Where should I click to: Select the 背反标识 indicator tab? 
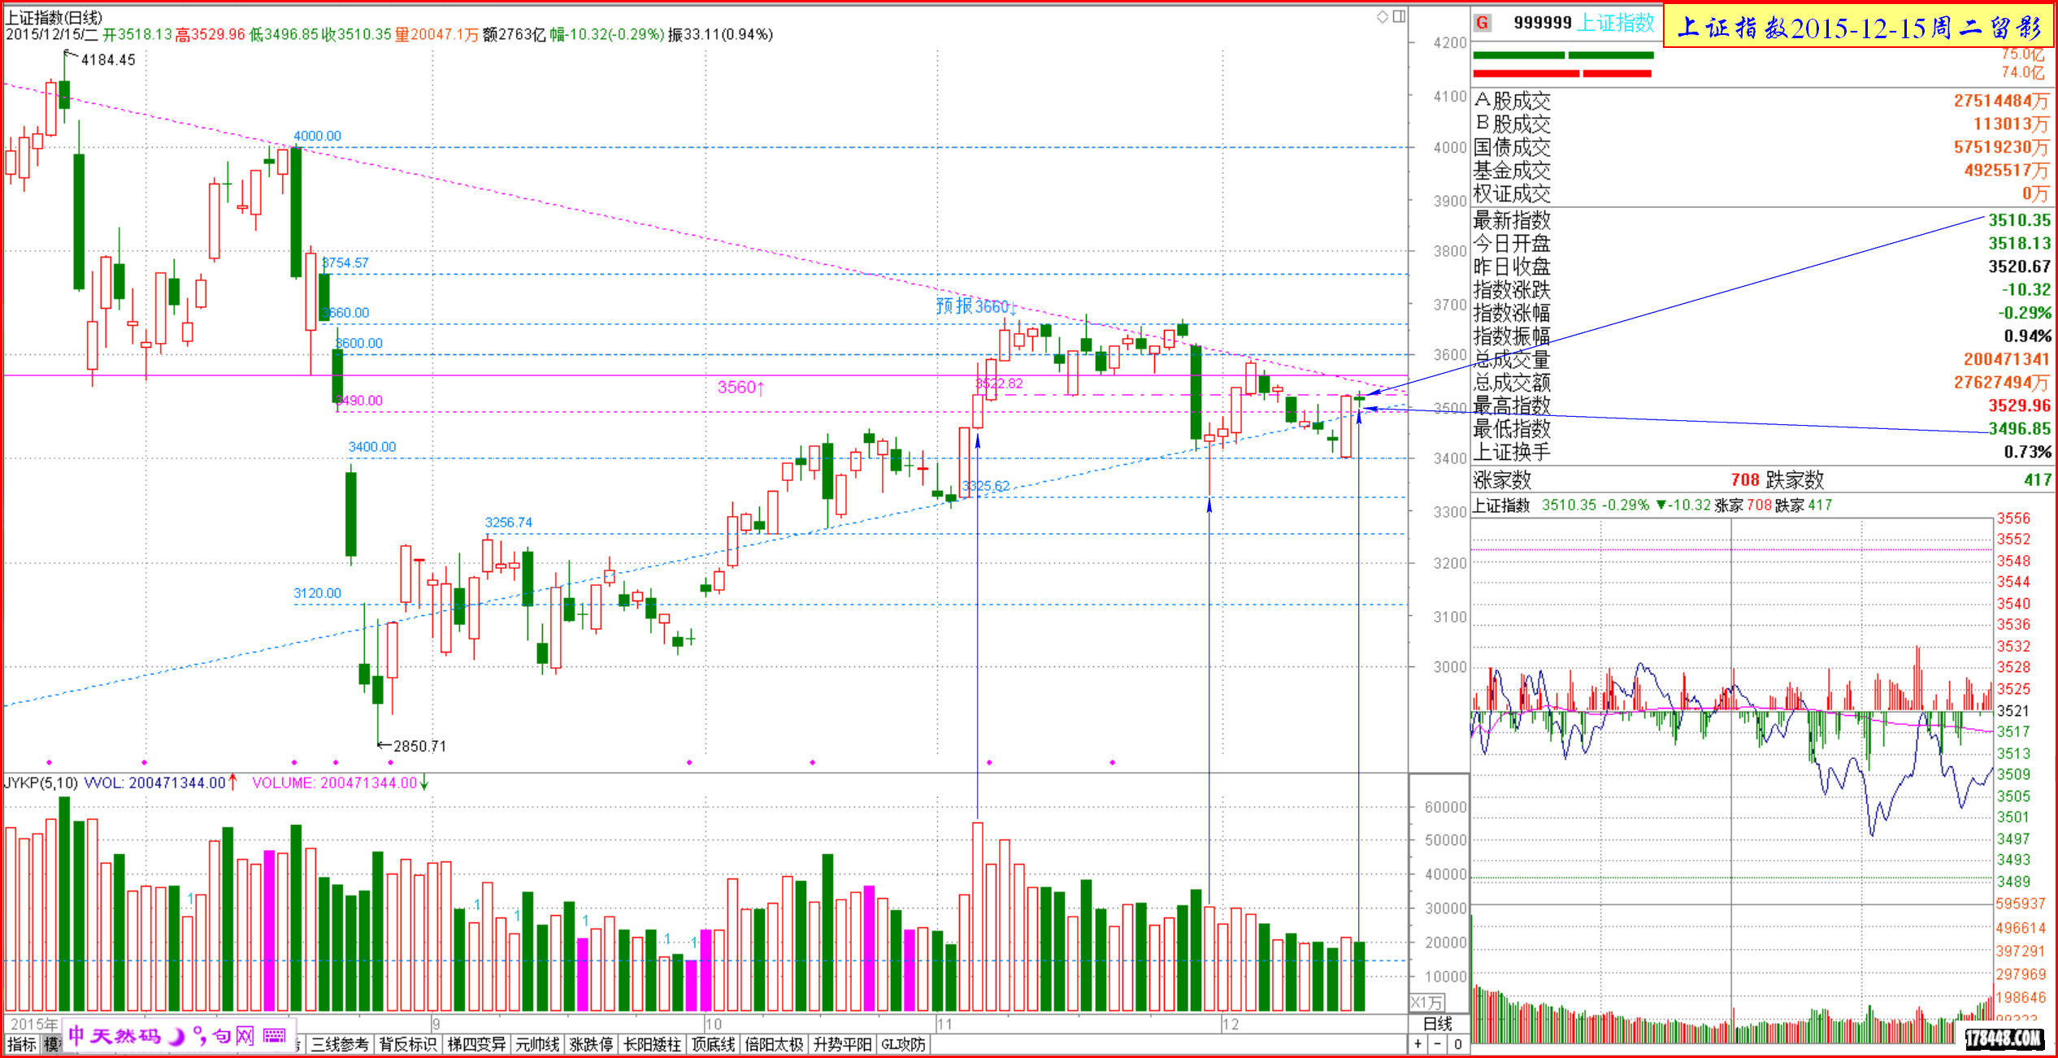tap(407, 1045)
